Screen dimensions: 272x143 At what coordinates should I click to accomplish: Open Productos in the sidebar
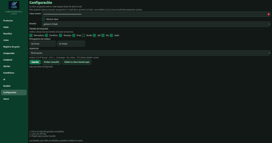click(14, 21)
